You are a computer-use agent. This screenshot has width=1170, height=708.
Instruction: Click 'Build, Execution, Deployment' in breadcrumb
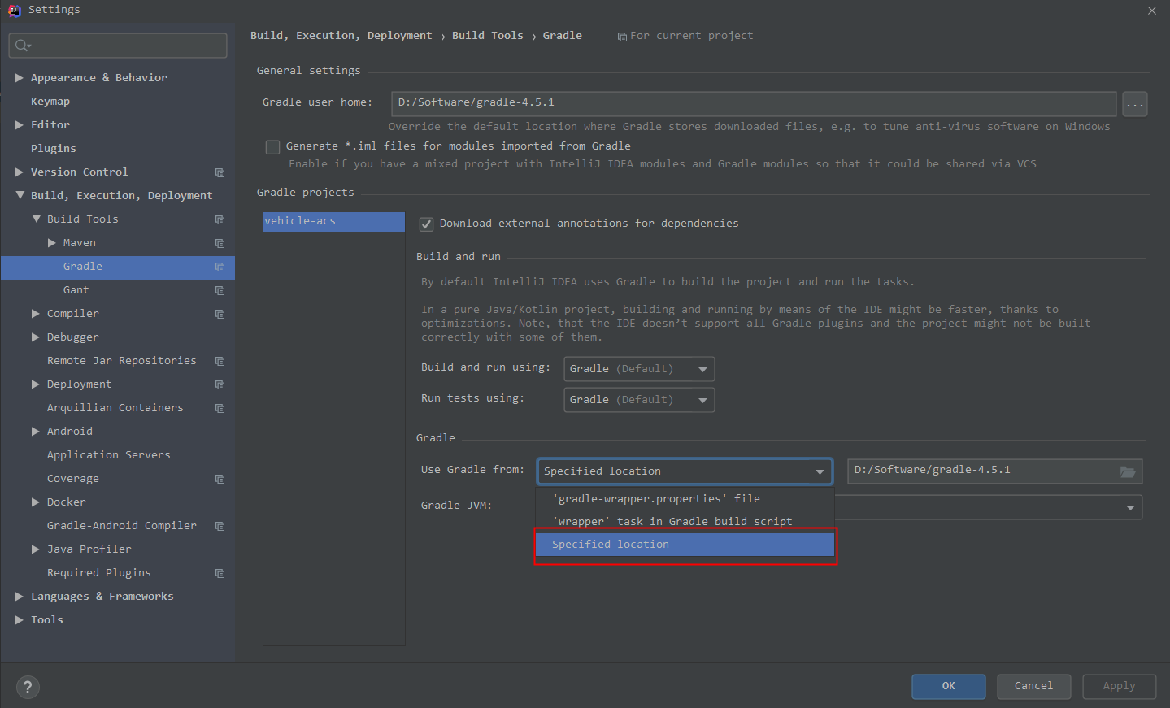[341, 36]
